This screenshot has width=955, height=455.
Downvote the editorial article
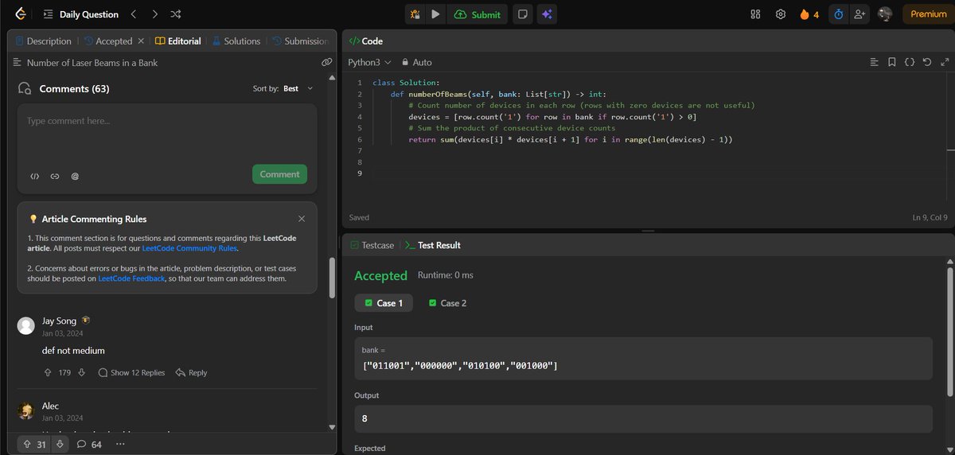(x=59, y=444)
